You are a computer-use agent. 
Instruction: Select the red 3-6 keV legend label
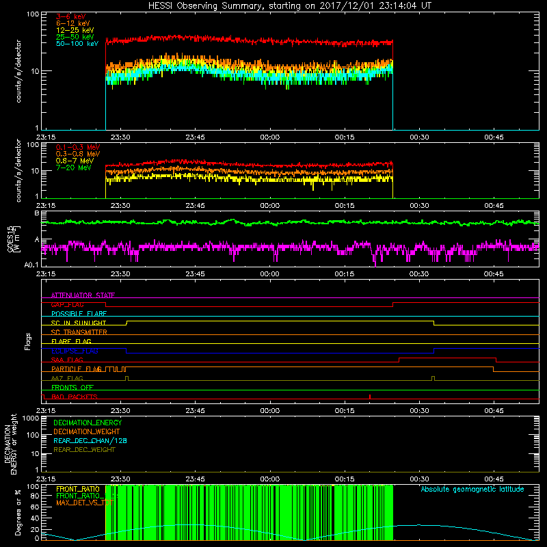coord(71,16)
